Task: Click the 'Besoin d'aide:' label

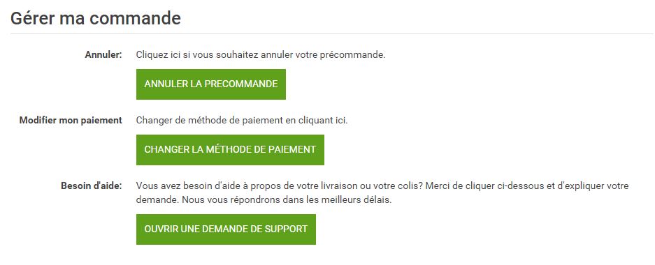Action: [x=92, y=185]
